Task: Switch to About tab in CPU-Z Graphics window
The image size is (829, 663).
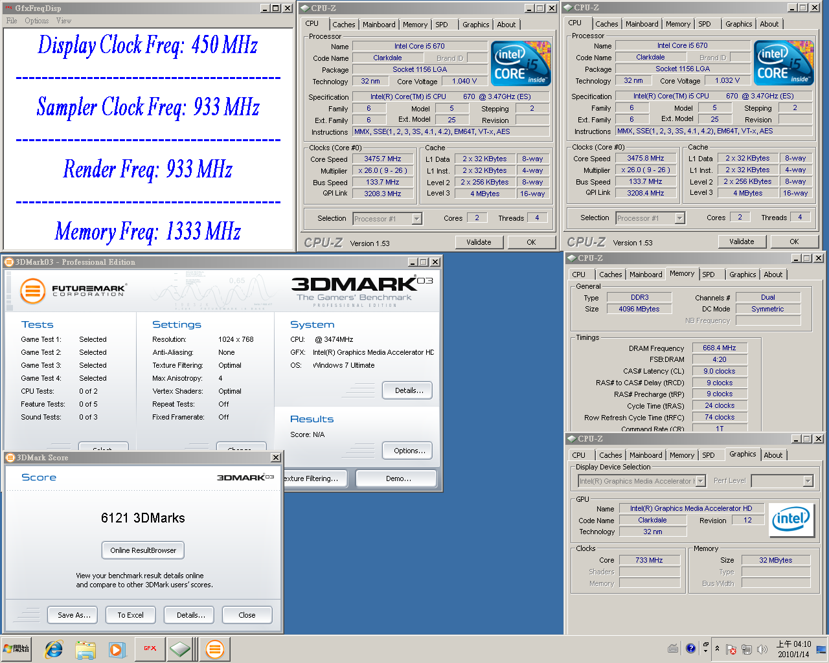Action: tap(773, 455)
